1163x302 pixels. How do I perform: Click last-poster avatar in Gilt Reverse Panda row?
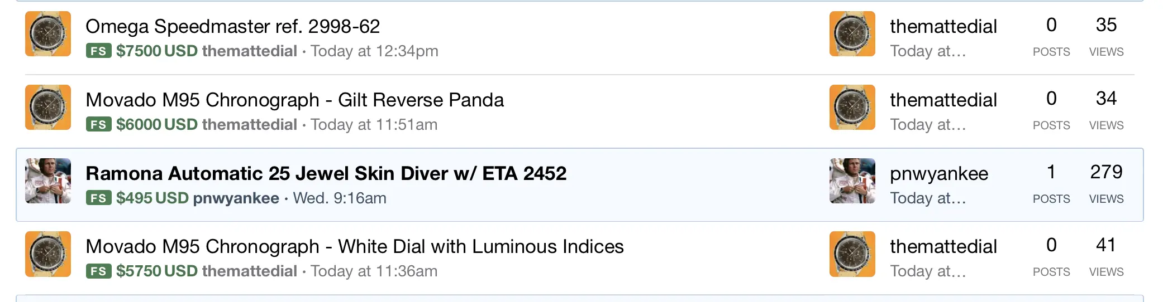852,108
